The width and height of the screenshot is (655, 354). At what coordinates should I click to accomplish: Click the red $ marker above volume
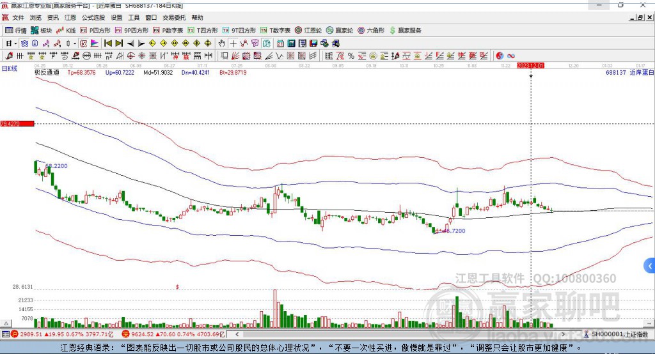pos(178,287)
